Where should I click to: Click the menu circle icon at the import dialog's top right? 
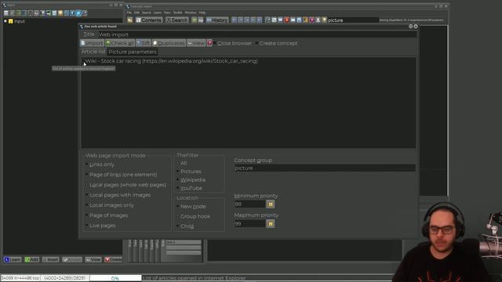[410, 26]
